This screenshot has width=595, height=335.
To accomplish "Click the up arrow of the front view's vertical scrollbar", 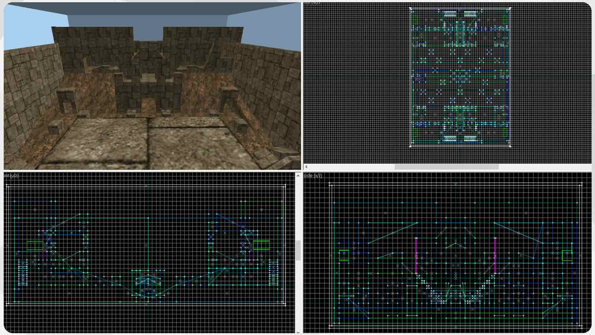I will pos(298,176).
